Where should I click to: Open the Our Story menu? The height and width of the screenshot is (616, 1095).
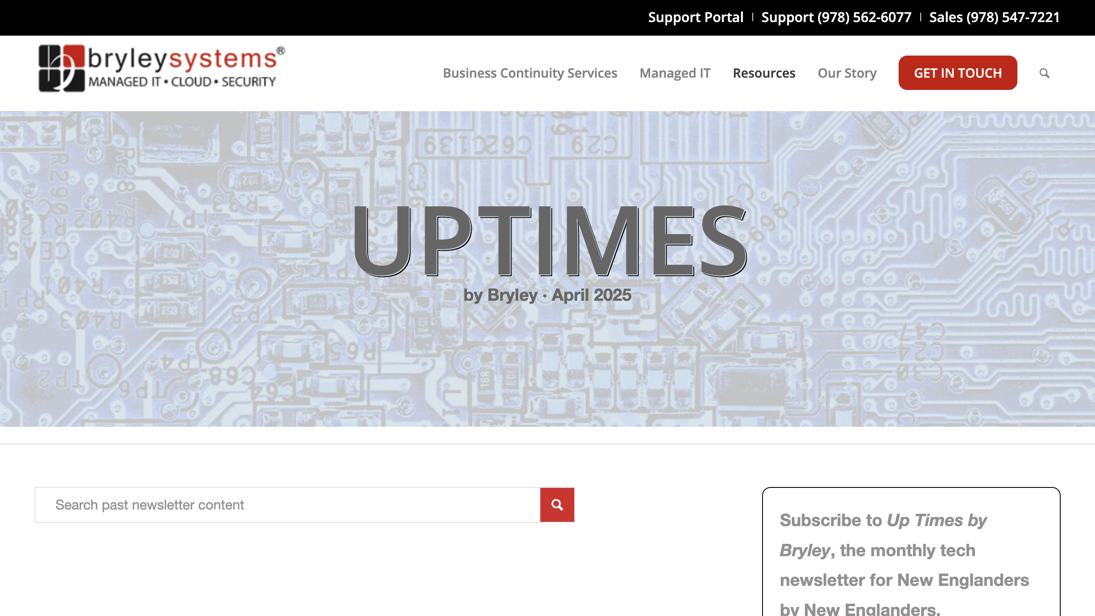tap(847, 73)
